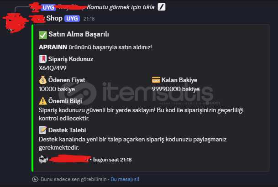Click the order code X64Q7499
This screenshot has height=187, width=278.
coord(52,68)
